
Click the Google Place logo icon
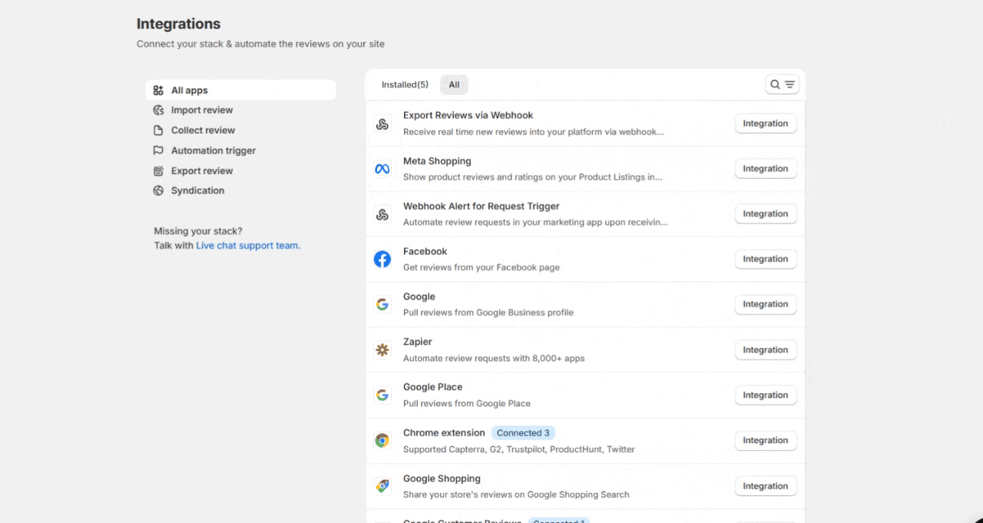click(x=382, y=396)
